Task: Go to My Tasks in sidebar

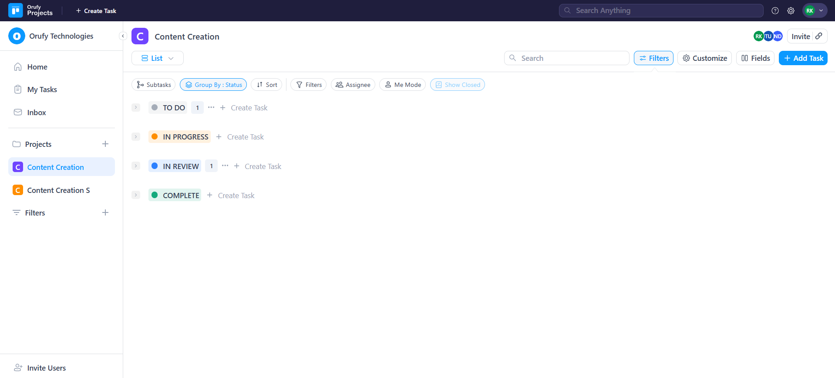Action: coord(42,90)
